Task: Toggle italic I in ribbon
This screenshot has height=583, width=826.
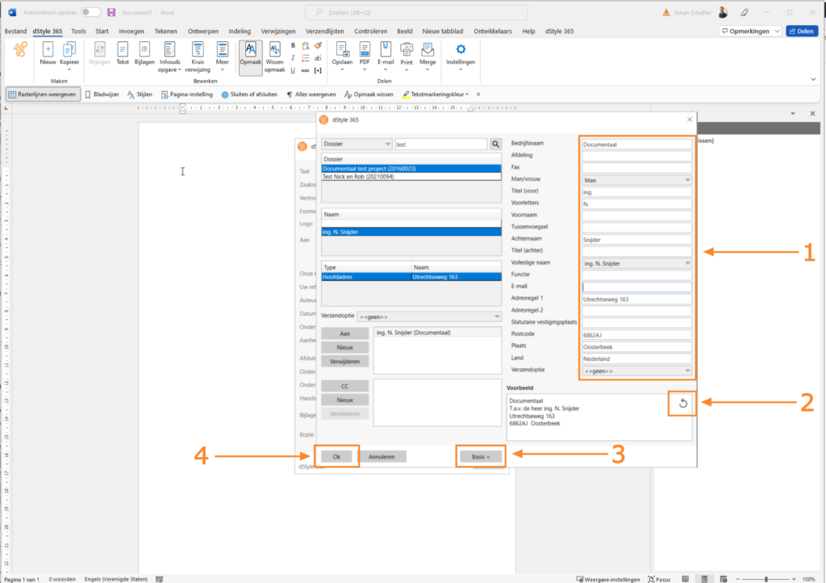Action: pos(293,58)
